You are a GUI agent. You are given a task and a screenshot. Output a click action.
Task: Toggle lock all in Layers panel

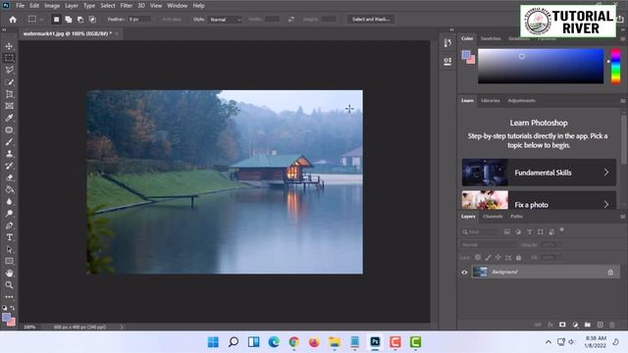[519, 257]
